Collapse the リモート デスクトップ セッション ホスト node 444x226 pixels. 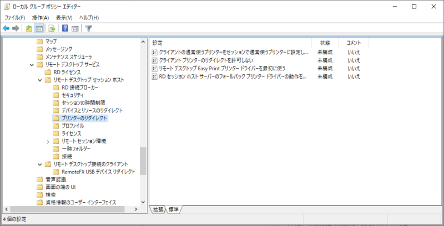pos(39,80)
